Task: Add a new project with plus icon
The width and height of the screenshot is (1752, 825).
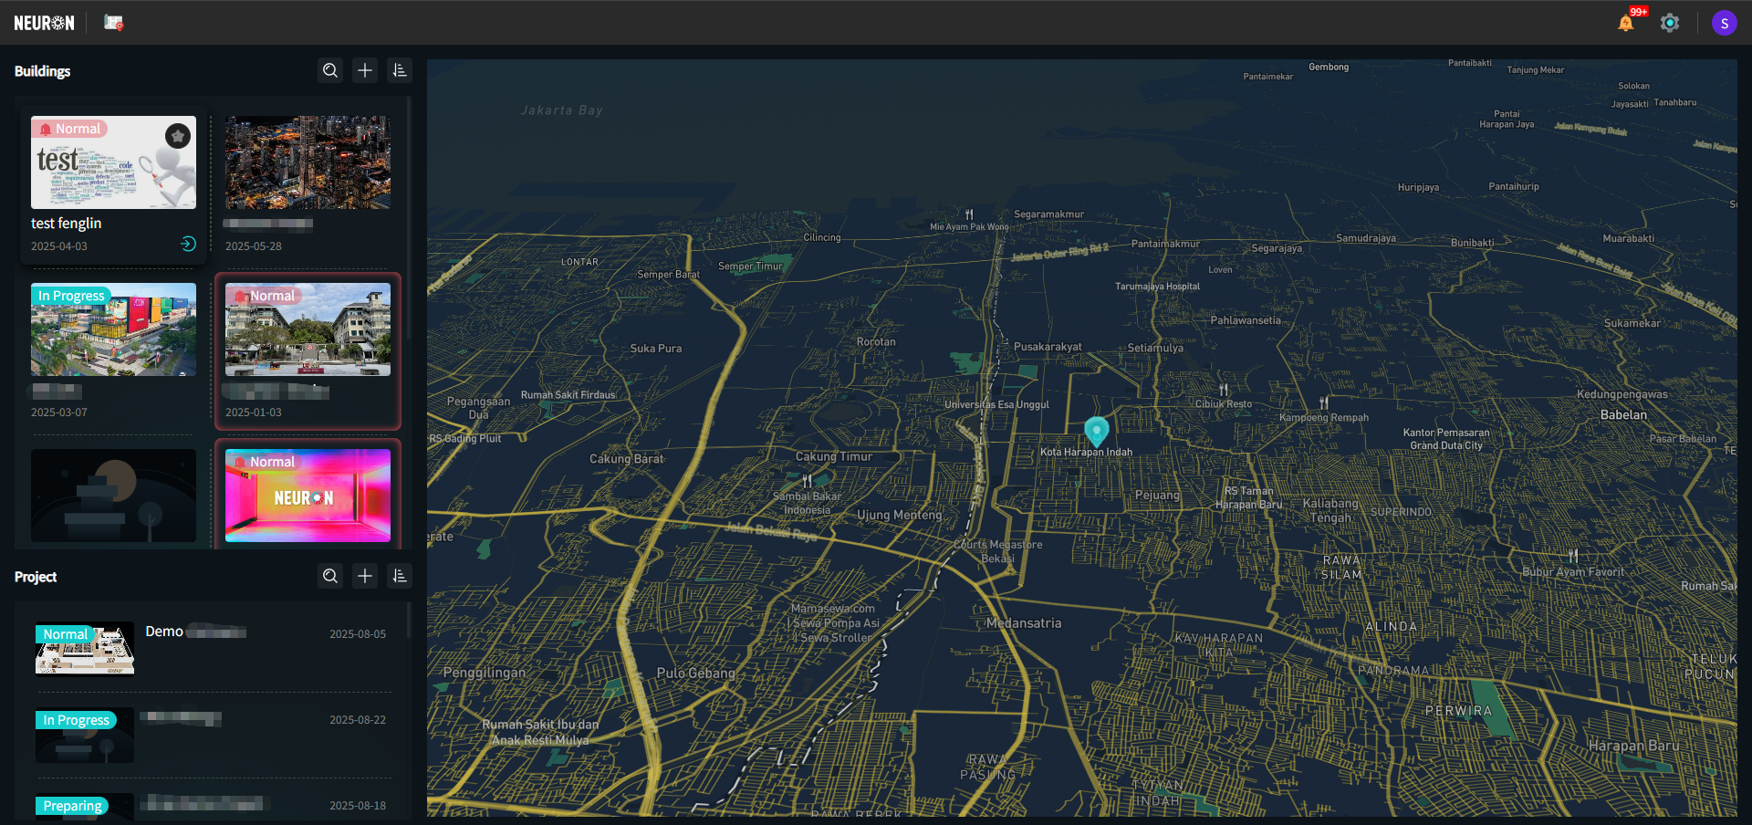Action: [x=365, y=576]
